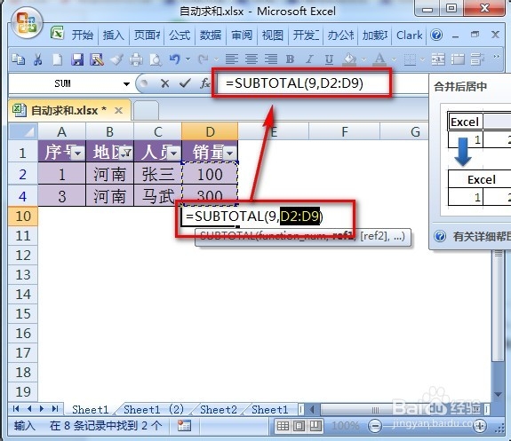Go to last sheet navigation arrow
This screenshot has width=511, height=441.
click(55, 409)
